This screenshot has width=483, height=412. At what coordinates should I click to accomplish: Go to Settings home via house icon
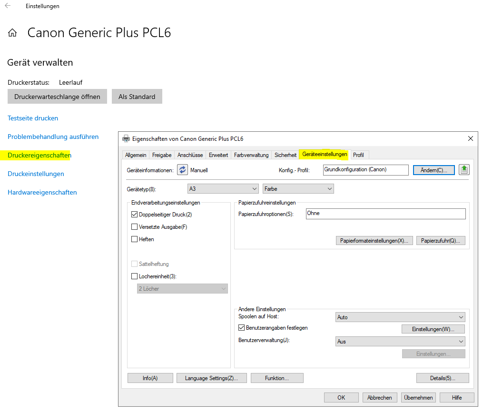pos(12,33)
